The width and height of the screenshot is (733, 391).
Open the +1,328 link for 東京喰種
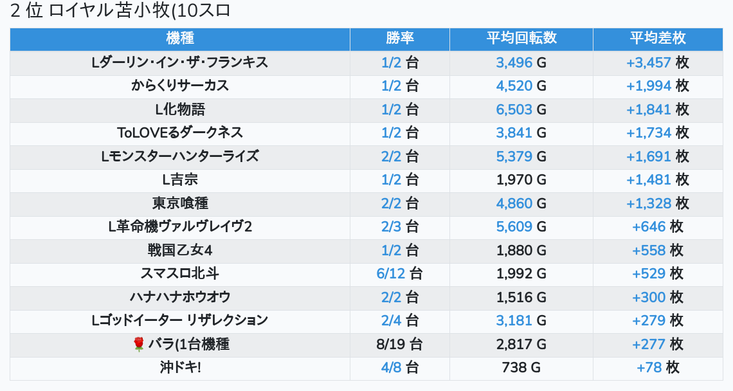coord(648,204)
